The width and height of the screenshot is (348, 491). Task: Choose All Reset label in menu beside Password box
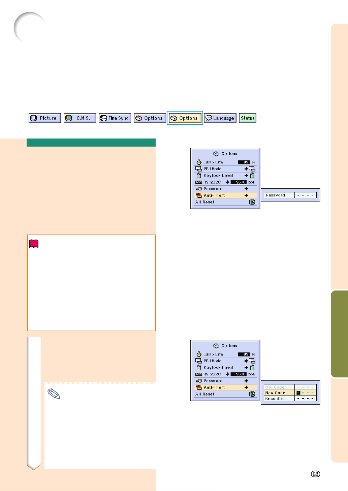205,202
